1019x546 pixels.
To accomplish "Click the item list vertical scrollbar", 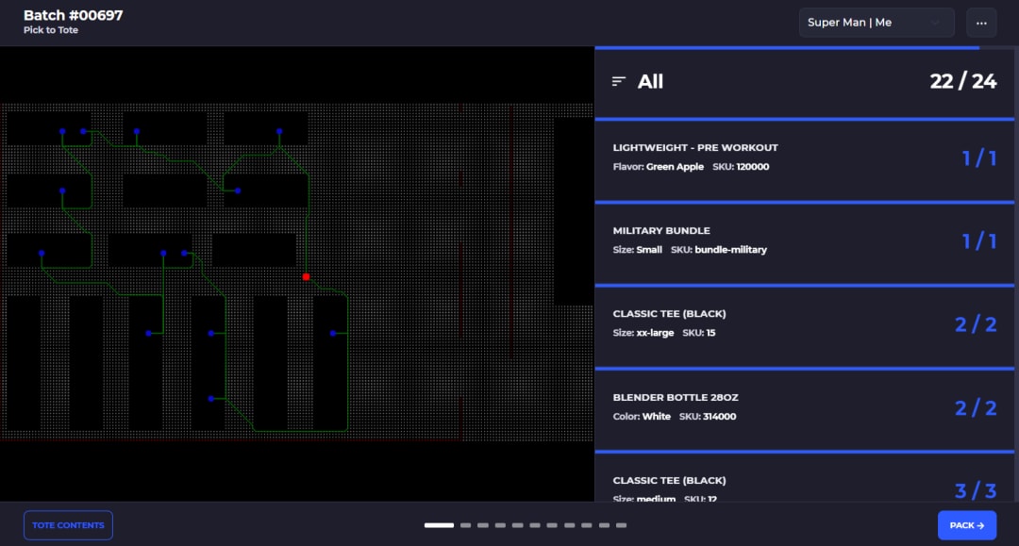I will 1016,273.
